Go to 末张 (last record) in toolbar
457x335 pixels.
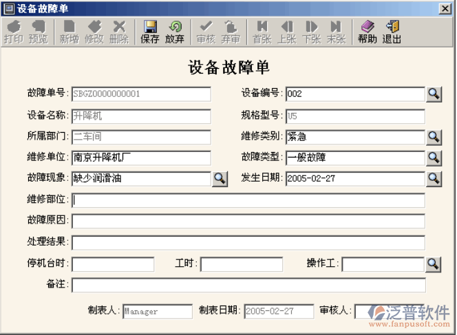click(336, 32)
